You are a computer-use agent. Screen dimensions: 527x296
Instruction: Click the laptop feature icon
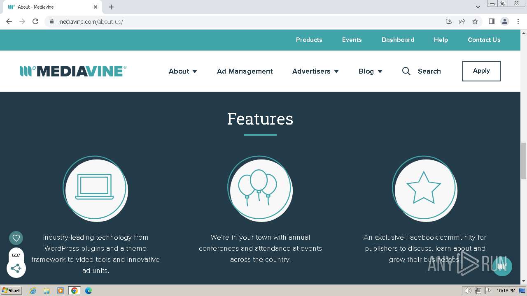pyautogui.click(x=95, y=189)
